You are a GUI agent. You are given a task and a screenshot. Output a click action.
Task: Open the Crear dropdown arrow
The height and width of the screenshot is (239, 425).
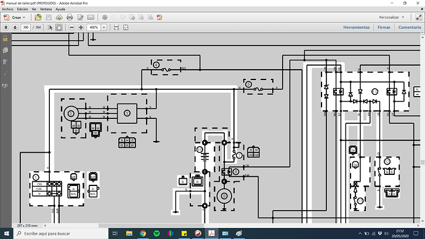pyautogui.click(x=24, y=17)
